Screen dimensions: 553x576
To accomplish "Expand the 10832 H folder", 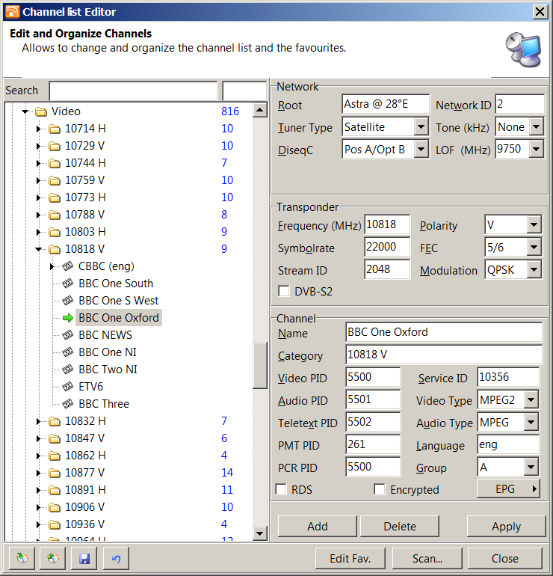I will coord(39,421).
